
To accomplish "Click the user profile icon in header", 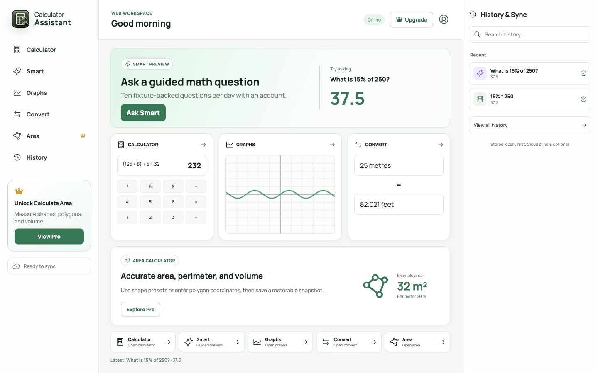I will click(x=444, y=19).
